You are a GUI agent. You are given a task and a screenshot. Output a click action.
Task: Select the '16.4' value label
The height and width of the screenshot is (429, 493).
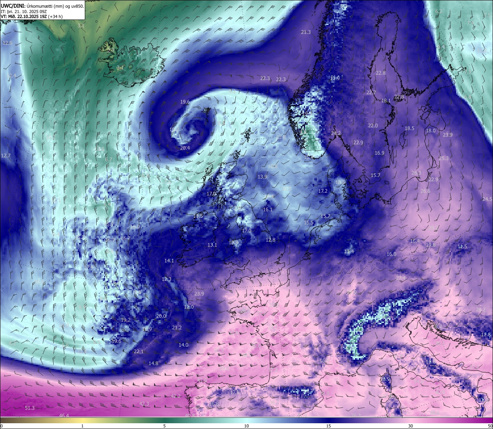[415, 241]
